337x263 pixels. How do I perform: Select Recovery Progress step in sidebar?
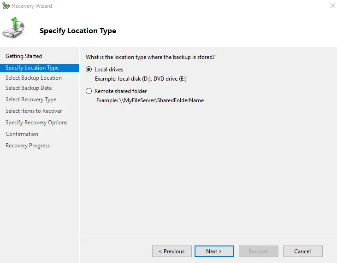[x=28, y=146]
